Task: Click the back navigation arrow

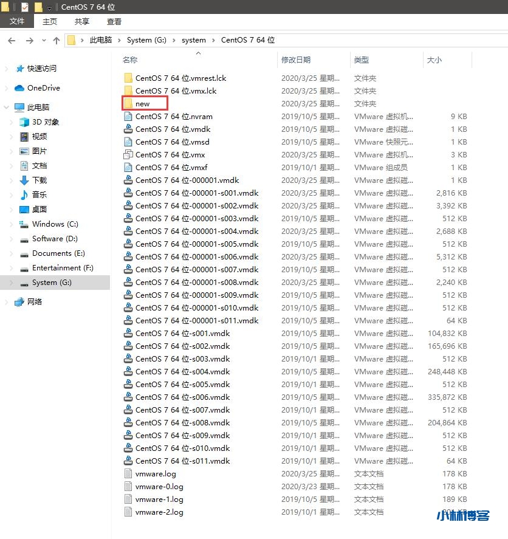Action: 12,40
